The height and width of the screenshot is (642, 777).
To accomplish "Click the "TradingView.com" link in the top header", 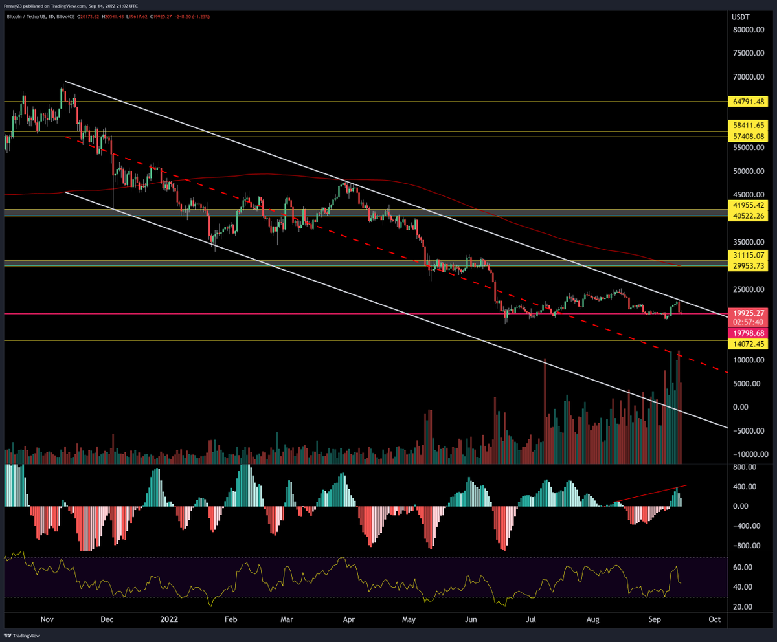I will (x=67, y=6).
